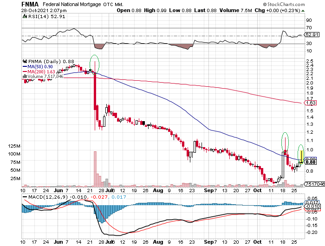
Task: Click the 7517046 volume axis tag
Action: [x=315, y=184]
